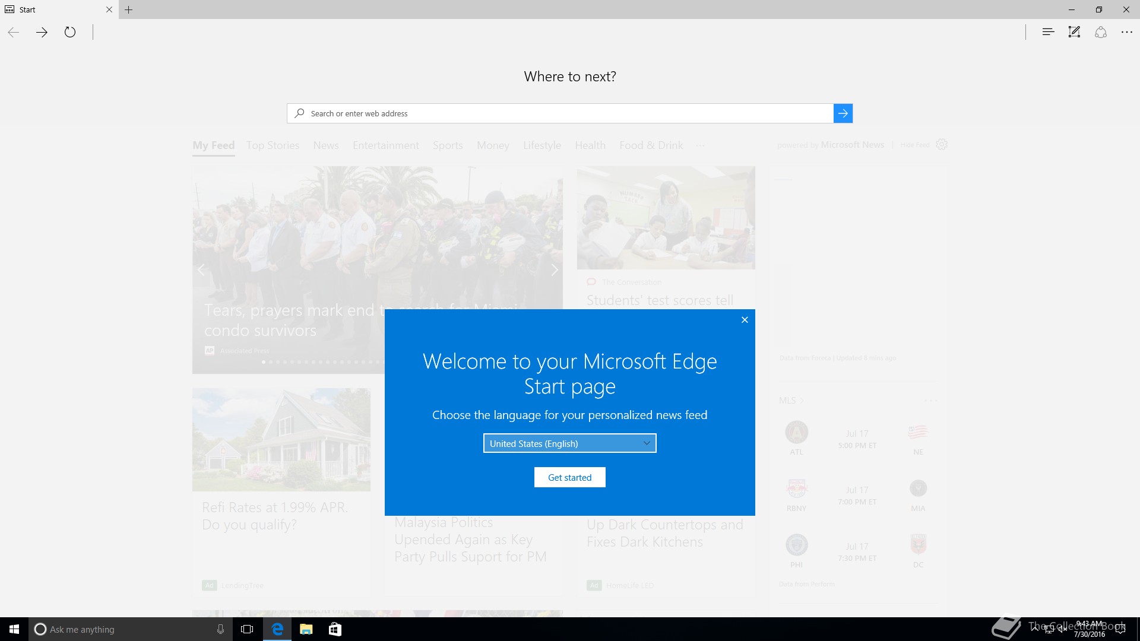The width and height of the screenshot is (1140, 641).
Task: Open the Lifestyle tab
Action: pos(542,145)
